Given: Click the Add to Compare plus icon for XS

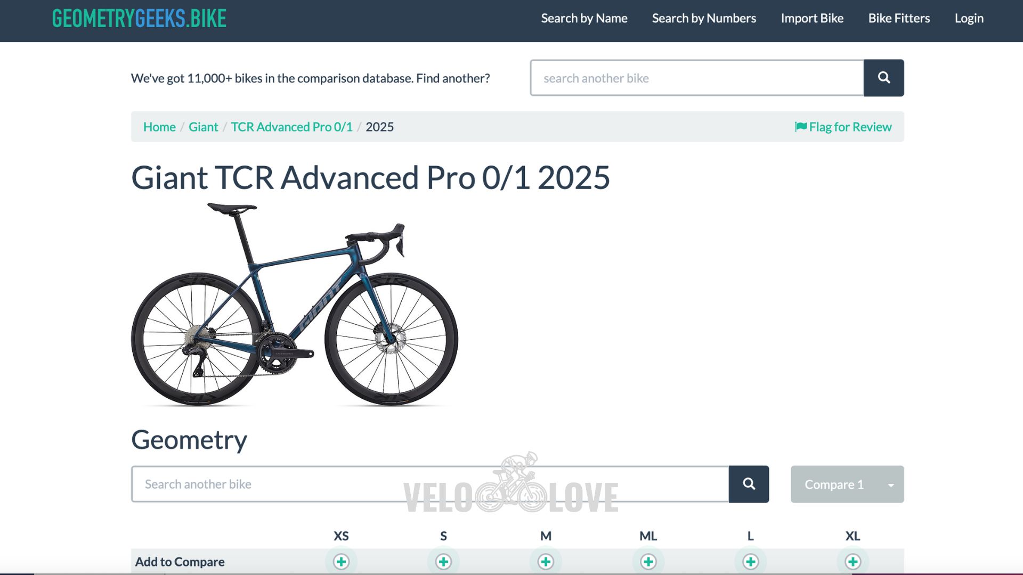Looking at the screenshot, I should point(342,561).
